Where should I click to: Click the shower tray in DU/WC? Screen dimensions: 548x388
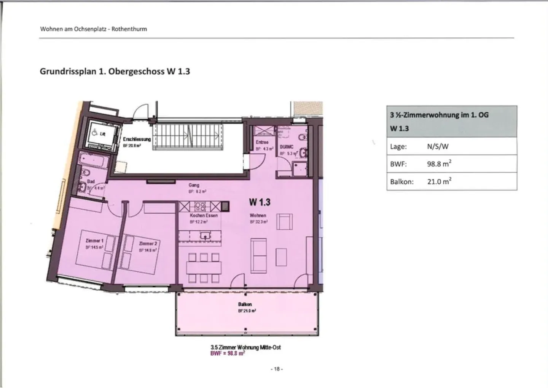(299, 169)
